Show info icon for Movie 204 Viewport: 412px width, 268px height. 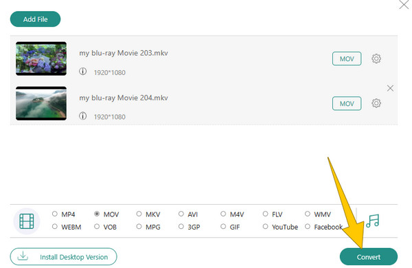pyautogui.click(x=83, y=116)
